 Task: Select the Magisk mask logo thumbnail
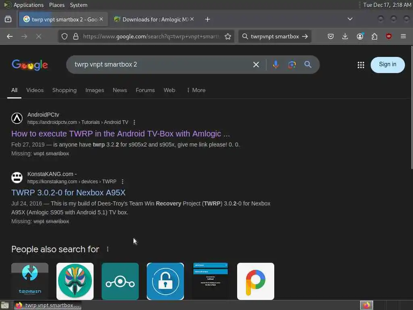click(x=75, y=281)
